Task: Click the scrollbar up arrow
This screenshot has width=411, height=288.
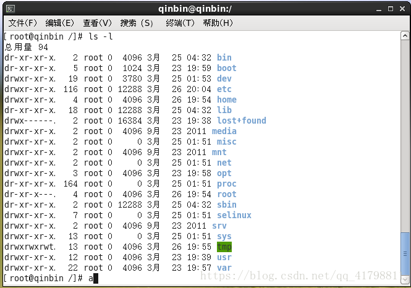Action: click(x=405, y=35)
